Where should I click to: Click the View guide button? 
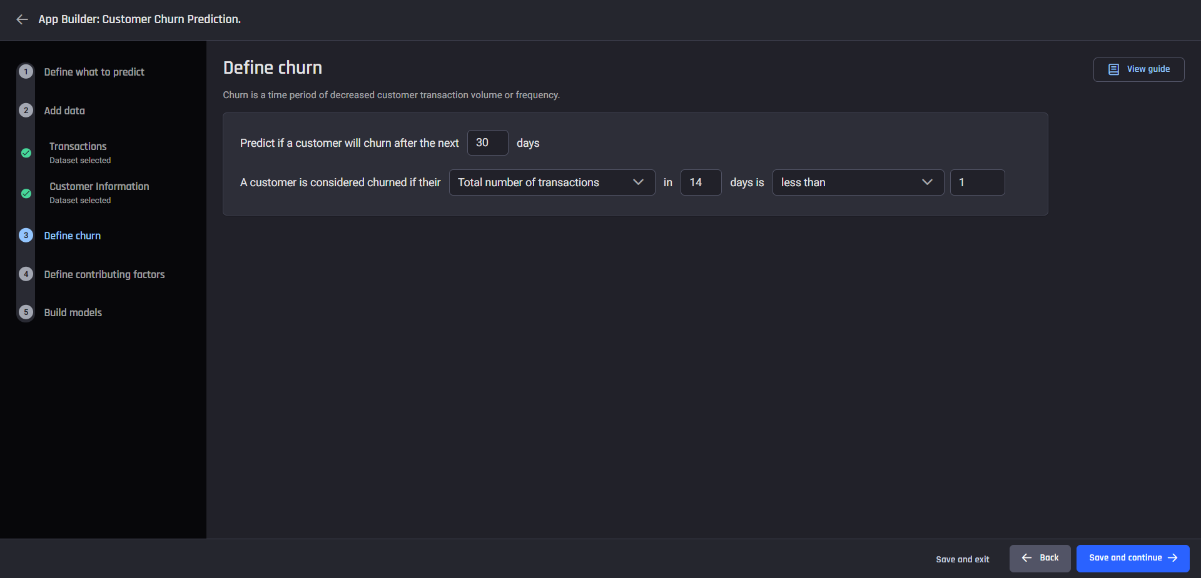pos(1138,69)
